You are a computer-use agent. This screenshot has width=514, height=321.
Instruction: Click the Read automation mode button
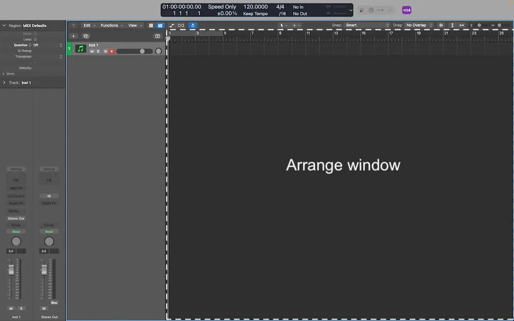(16, 232)
